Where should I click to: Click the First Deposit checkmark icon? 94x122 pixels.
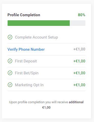[10, 61]
